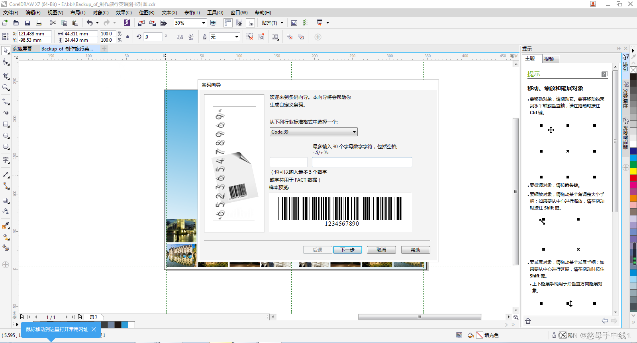Select the Zoom tool in toolbox
637x343 pixels.
6,87
